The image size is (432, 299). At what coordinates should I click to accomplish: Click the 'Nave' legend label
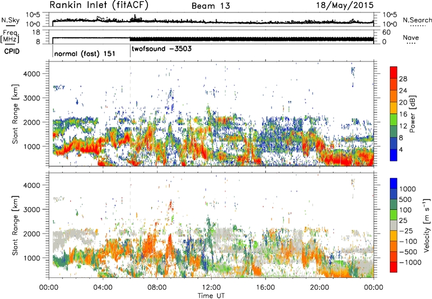[x=411, y=37]
